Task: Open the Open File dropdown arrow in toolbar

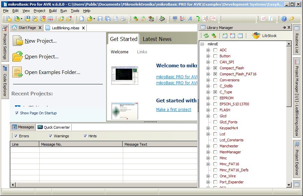Action: click(x=94, y=19)
